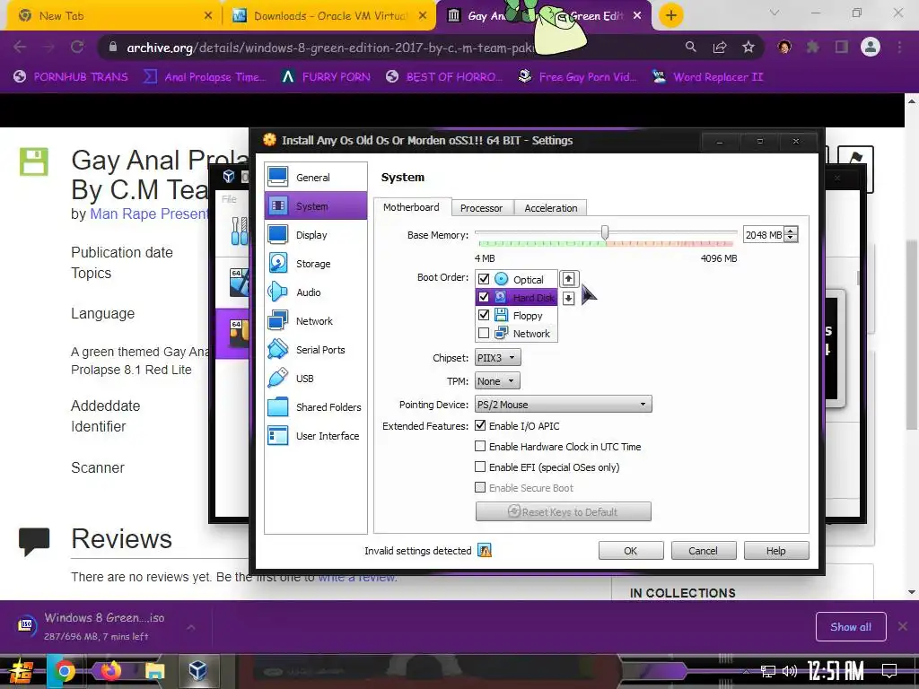The image size is (919, 689).
Task: Click Show all downloads button
Action: (x=851, y=627)
